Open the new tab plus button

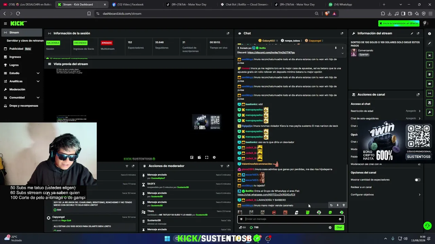384,4
